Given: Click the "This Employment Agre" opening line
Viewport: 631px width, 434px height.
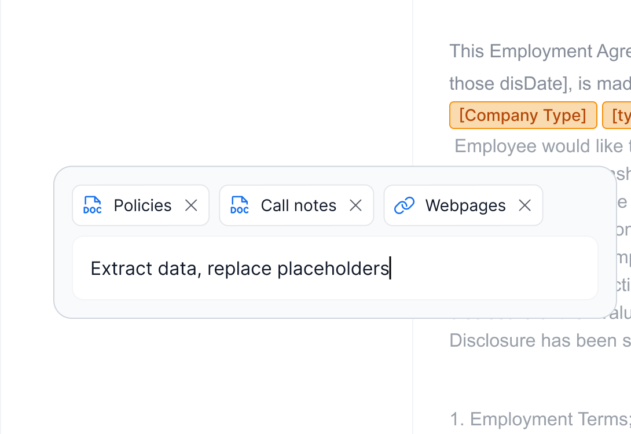Looking at the screenshot, I should 540,52.
